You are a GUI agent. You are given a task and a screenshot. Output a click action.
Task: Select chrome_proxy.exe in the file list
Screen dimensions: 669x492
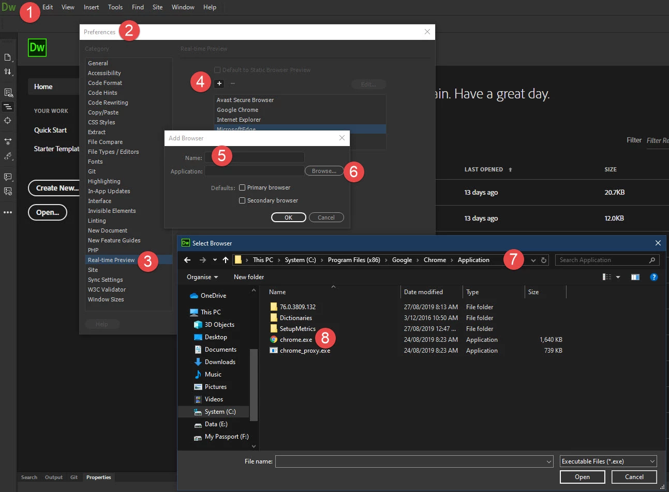(x=300, y=351)
